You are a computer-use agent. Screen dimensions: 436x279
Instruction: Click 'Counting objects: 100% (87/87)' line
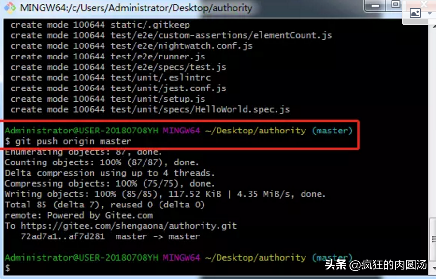[x=102, y=162]
